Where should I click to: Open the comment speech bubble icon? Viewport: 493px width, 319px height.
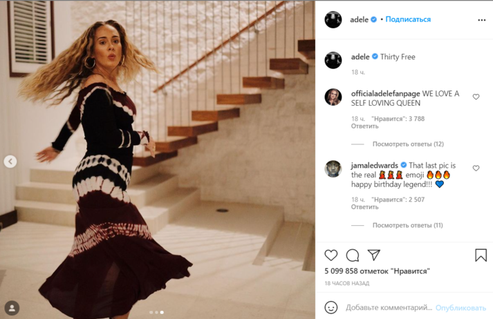click(x=353, y=255)
